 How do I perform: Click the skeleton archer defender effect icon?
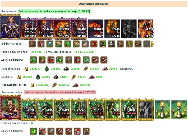(x=86, y=131)
